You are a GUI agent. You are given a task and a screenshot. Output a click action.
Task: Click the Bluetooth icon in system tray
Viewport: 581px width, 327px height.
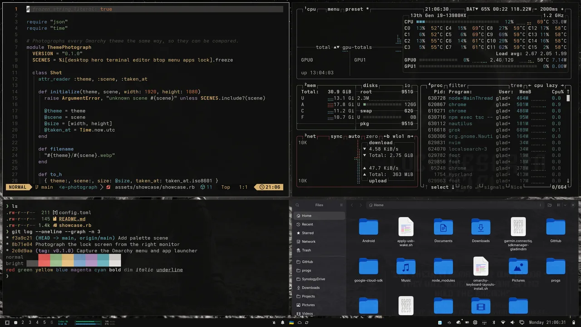tap(494, 322)
